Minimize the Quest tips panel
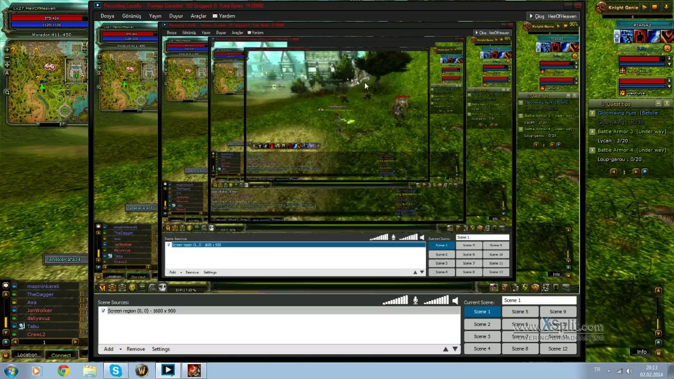Screen dimensions: 674x379 pos(658,104)
